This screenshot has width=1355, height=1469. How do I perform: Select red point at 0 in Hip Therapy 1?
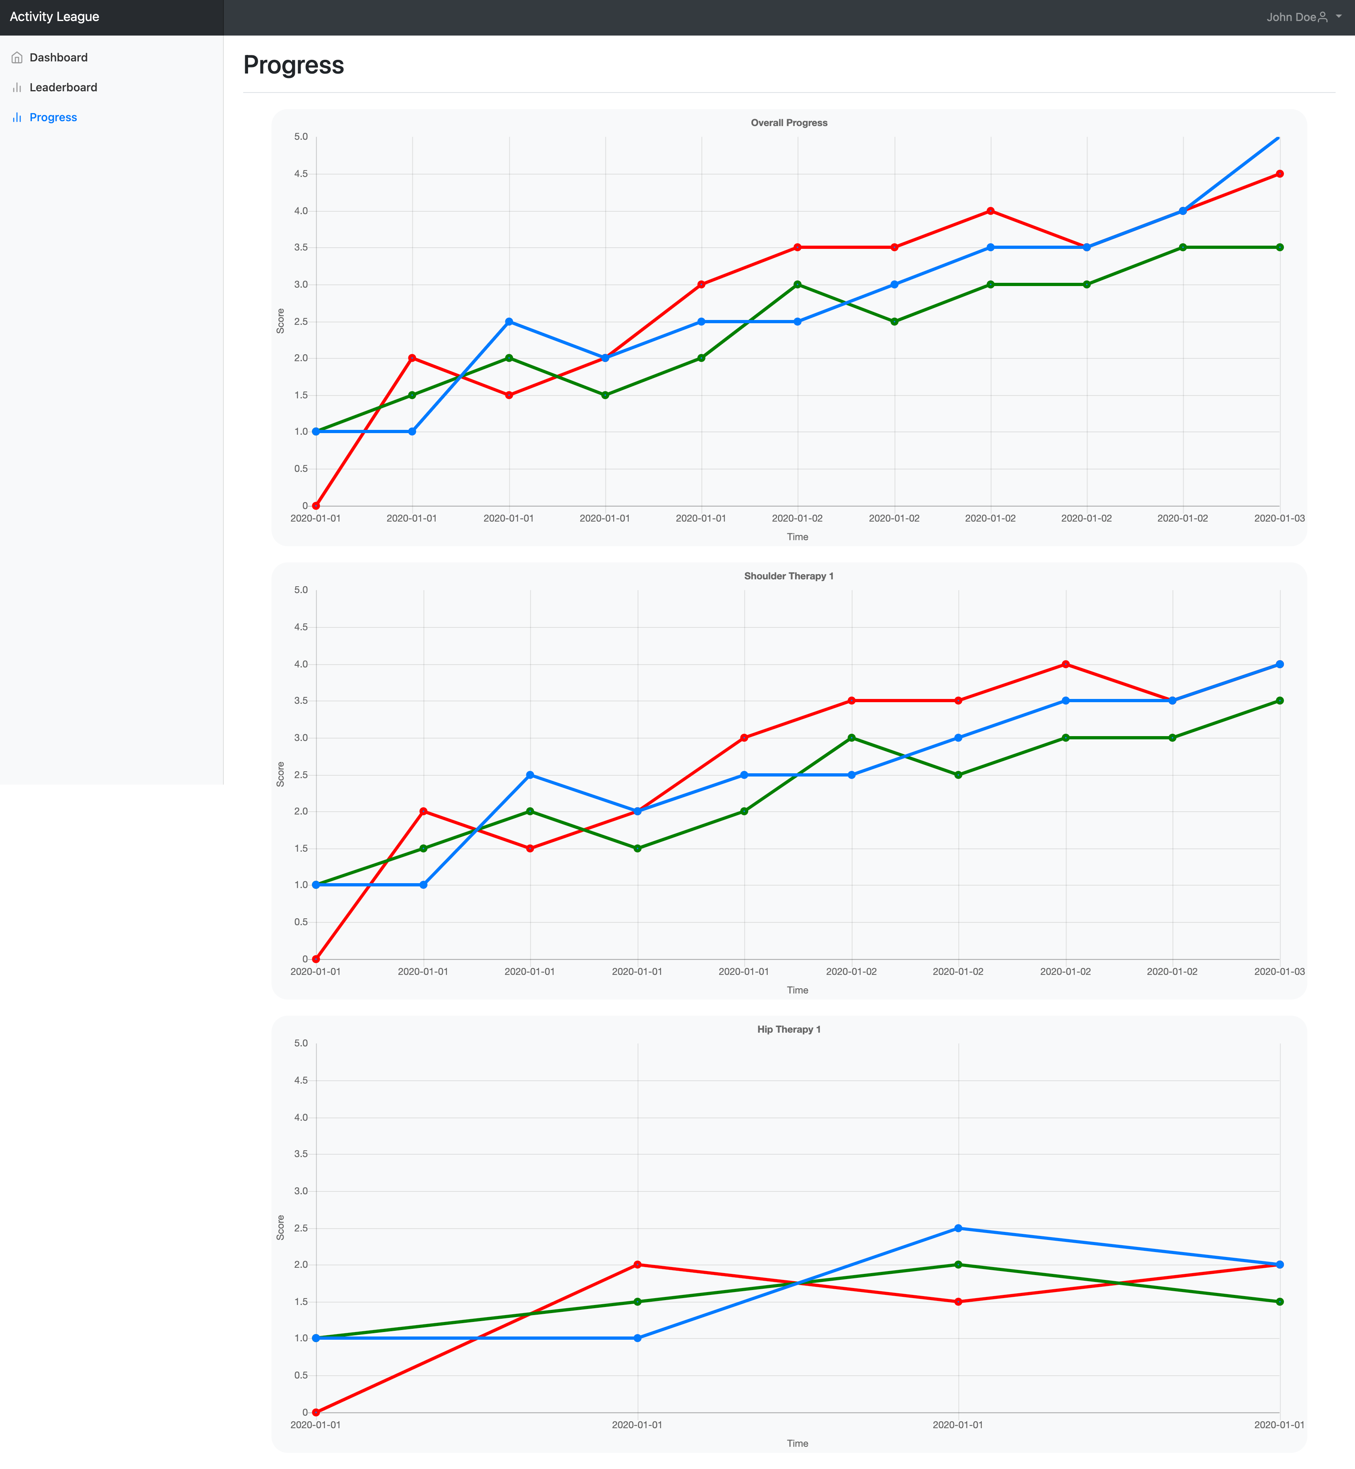316,1412
